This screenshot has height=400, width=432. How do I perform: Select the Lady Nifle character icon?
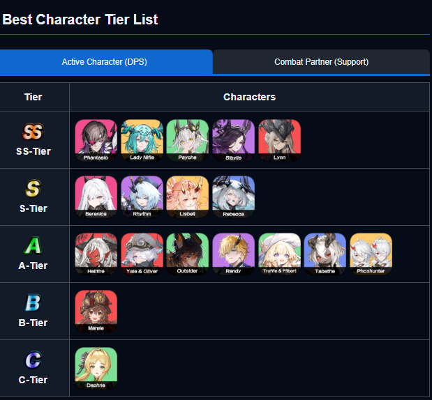click(142, 140)
